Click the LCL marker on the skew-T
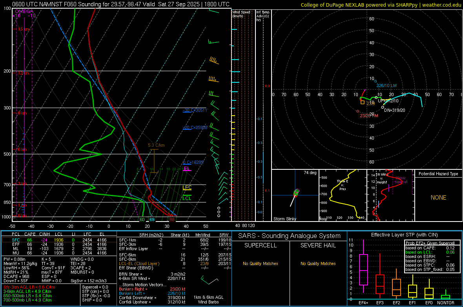This screenshot has width=463, height=307. tap(187, 198)
